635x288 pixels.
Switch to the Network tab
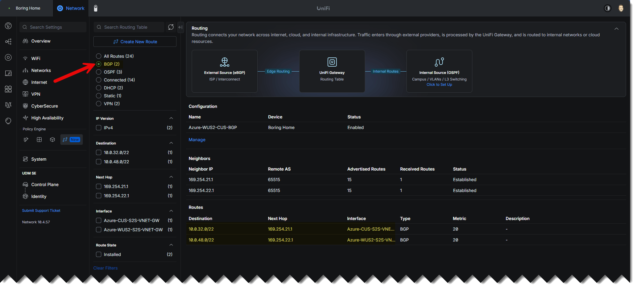pos(71,8)
